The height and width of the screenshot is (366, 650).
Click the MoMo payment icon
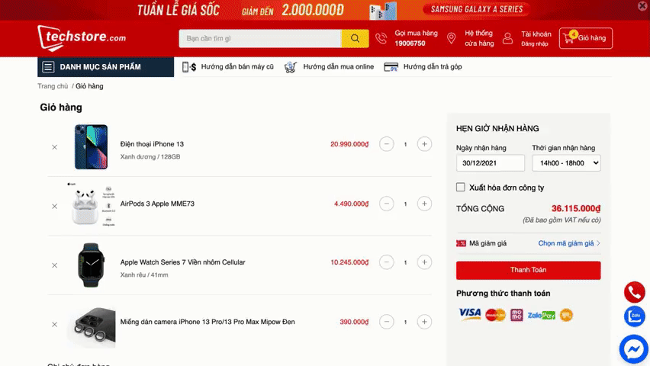516,315
